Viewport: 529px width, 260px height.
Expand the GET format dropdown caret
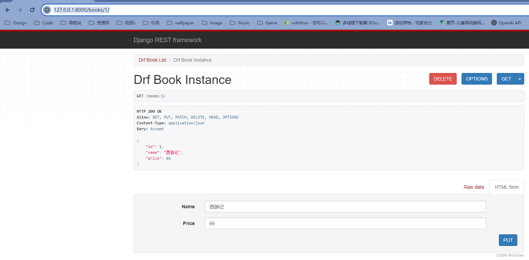point(520,79)
